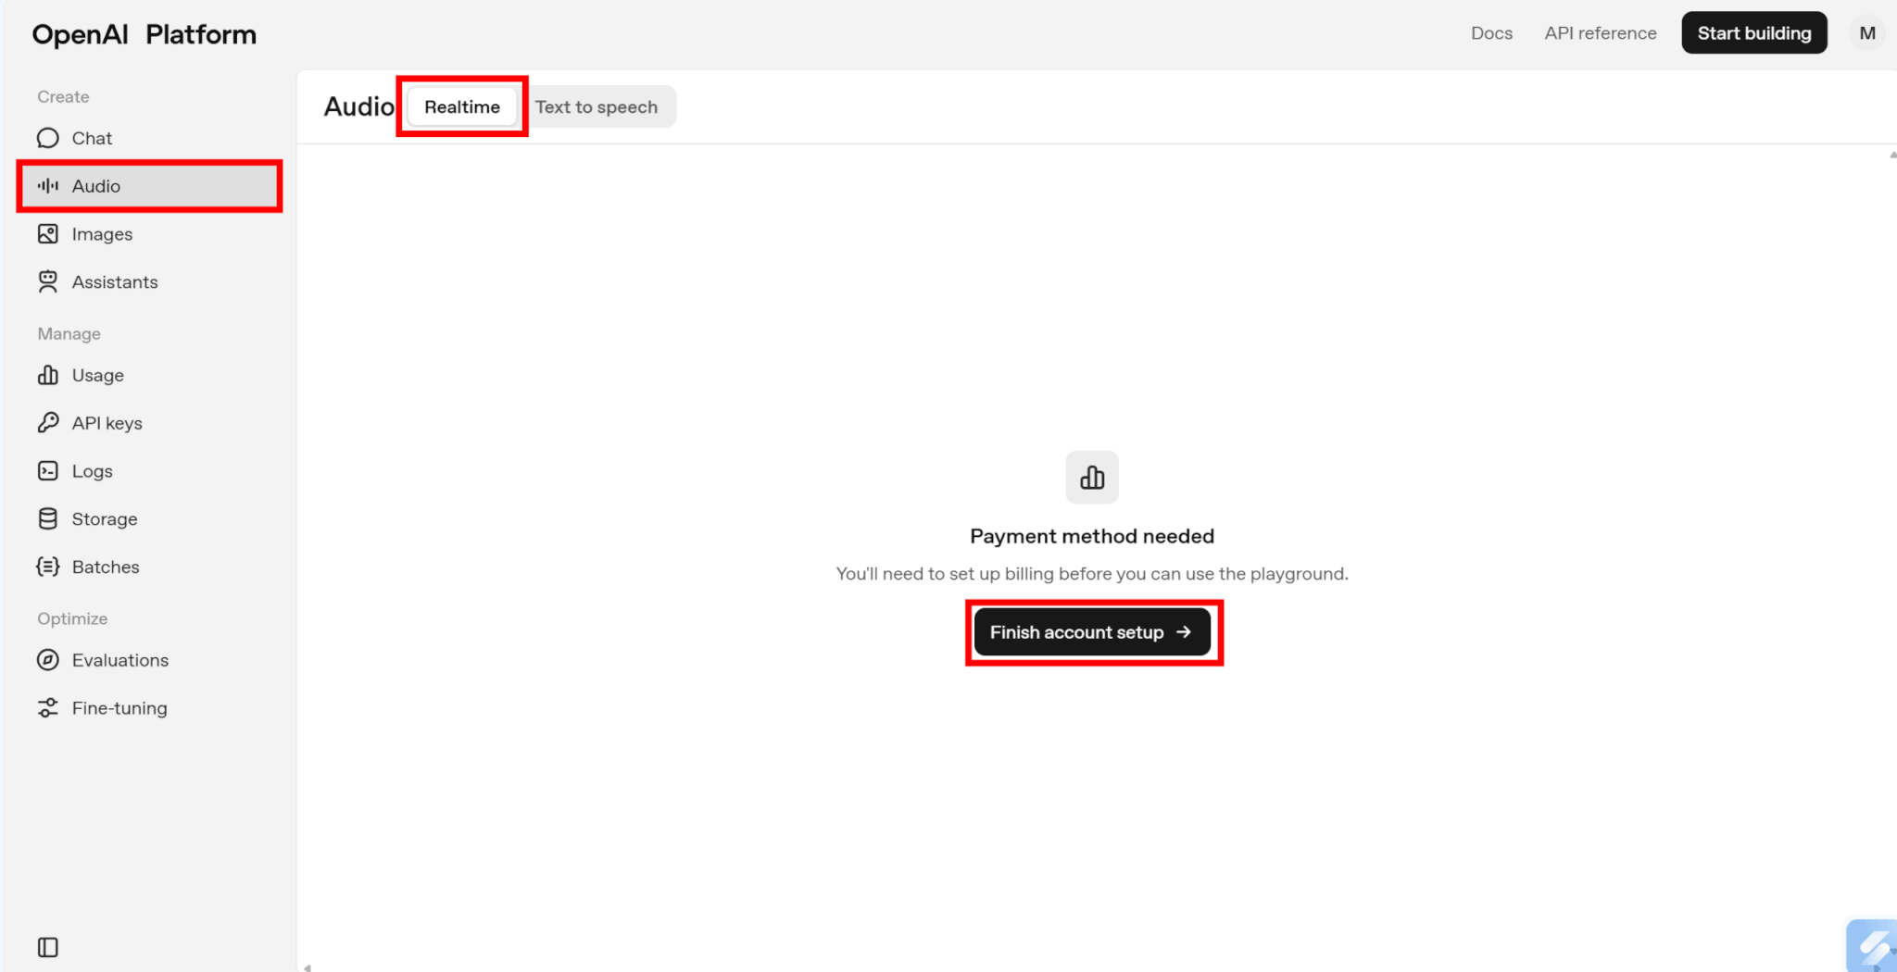
Task: Open the Assistants robot icon
Action: [x=47, y=282]
